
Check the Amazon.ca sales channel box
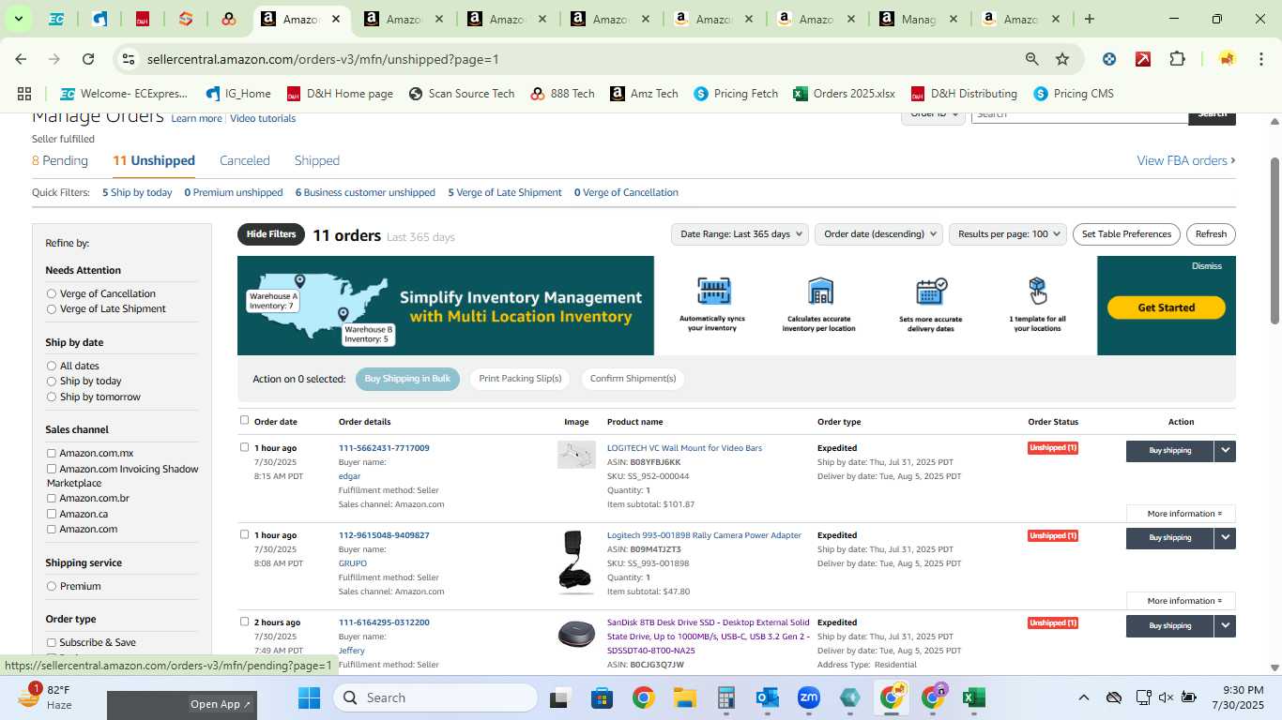(52, 514)
